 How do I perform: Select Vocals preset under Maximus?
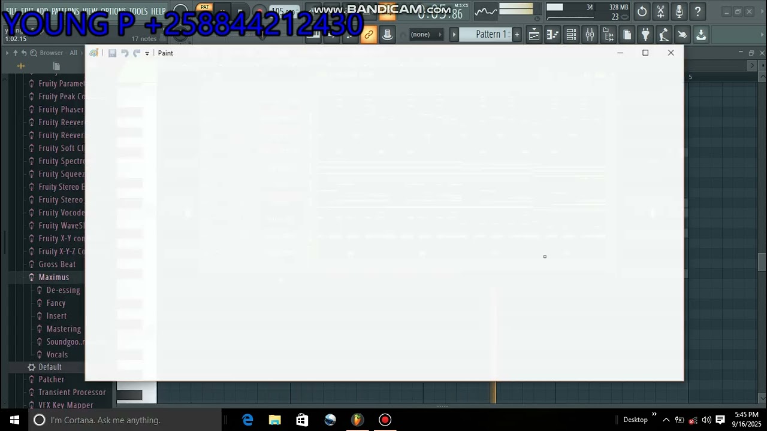57,354
